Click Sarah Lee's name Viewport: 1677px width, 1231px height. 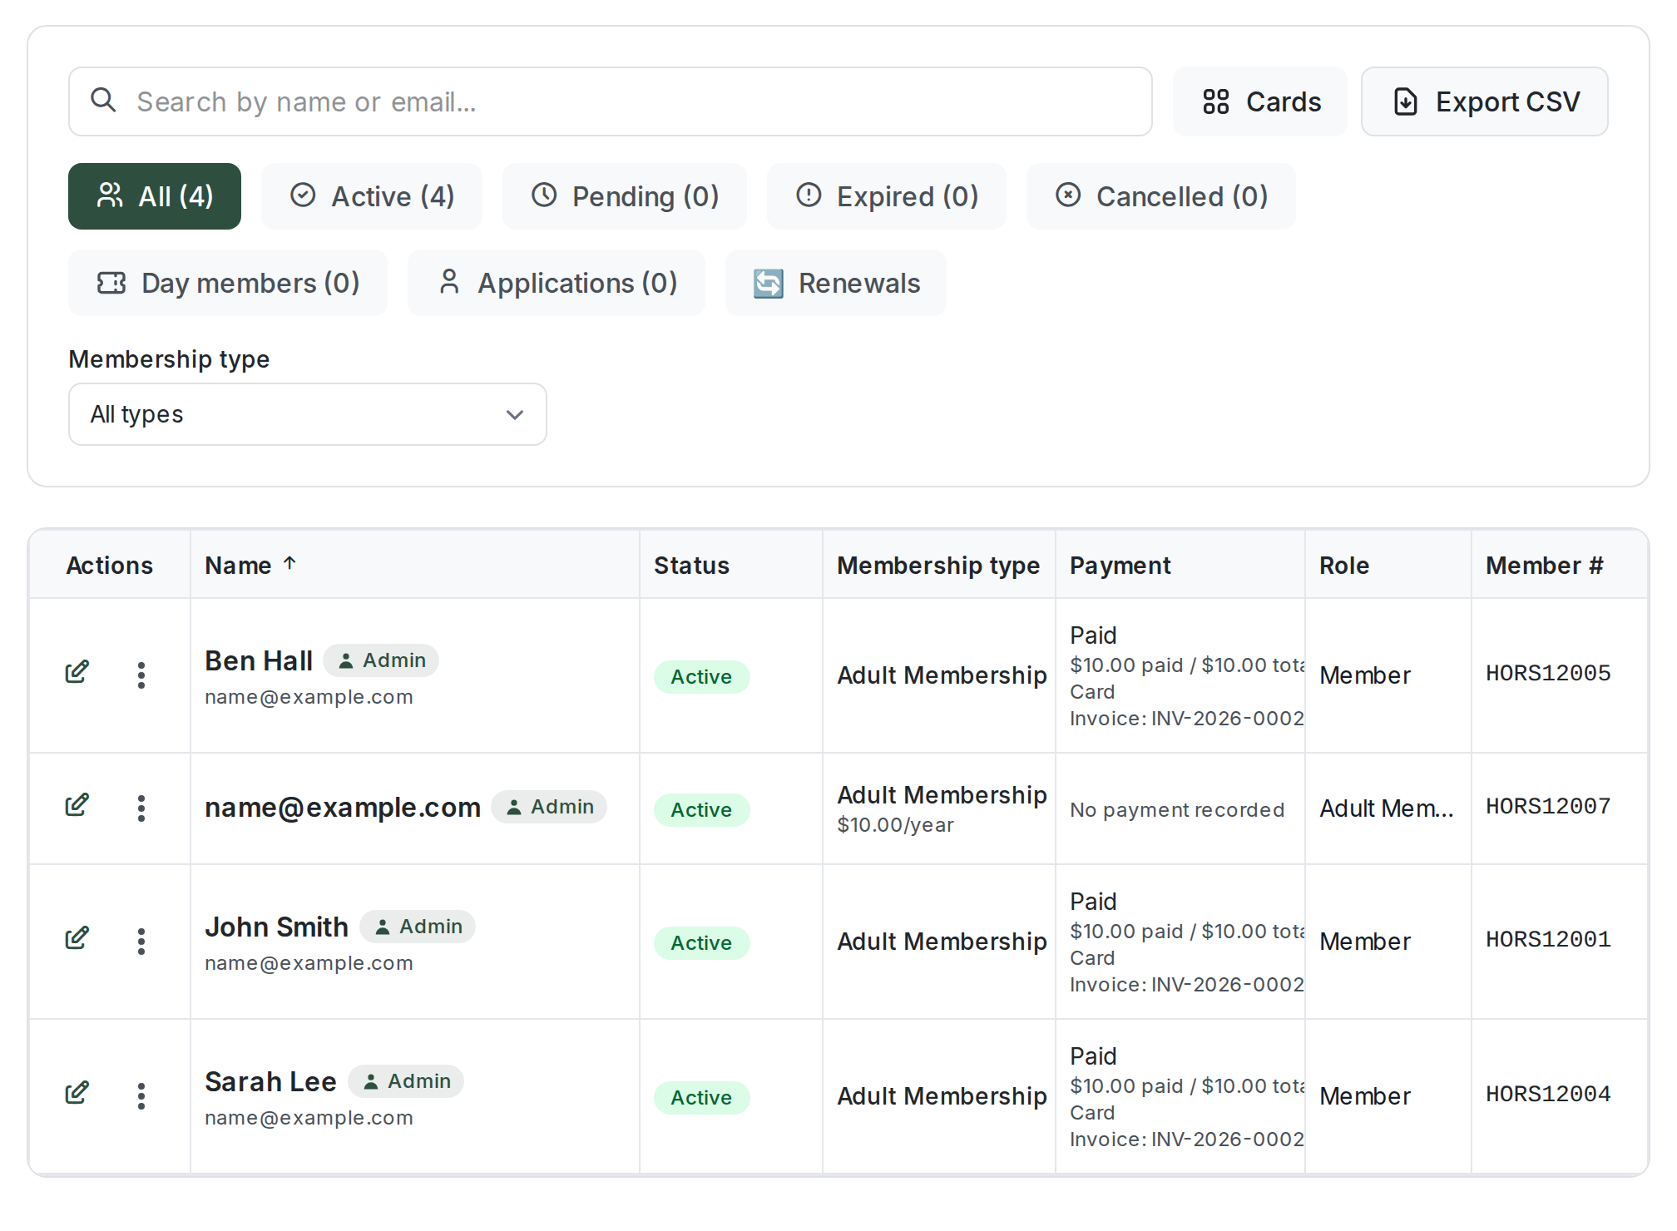point(270,1081)
